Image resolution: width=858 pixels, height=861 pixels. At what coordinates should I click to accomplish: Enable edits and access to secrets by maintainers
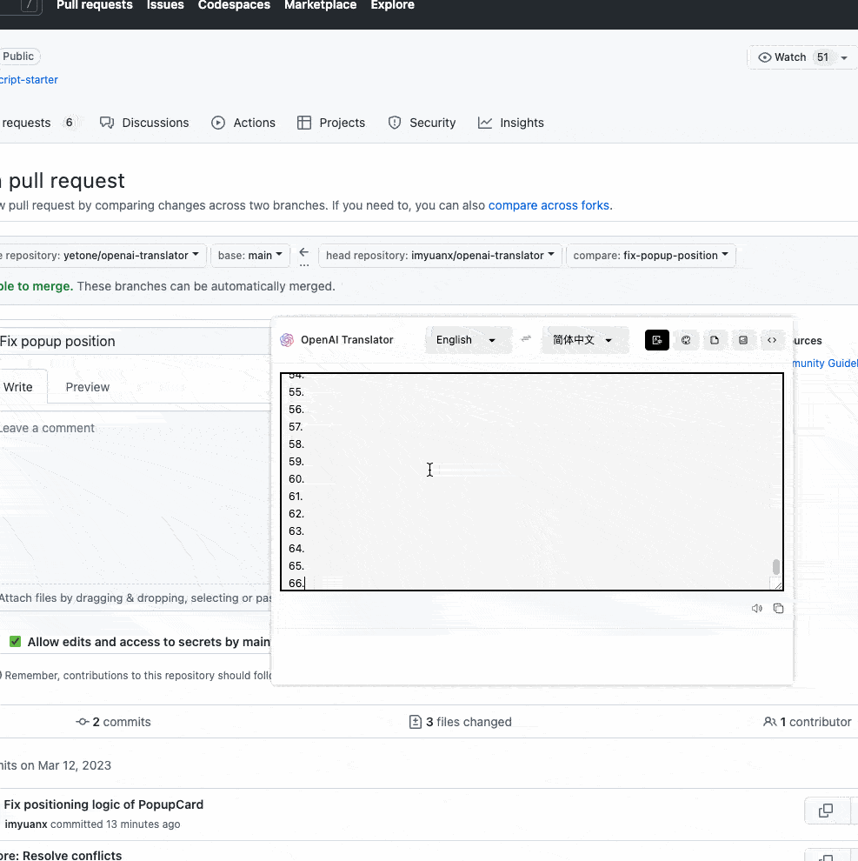tap(15, 641)
